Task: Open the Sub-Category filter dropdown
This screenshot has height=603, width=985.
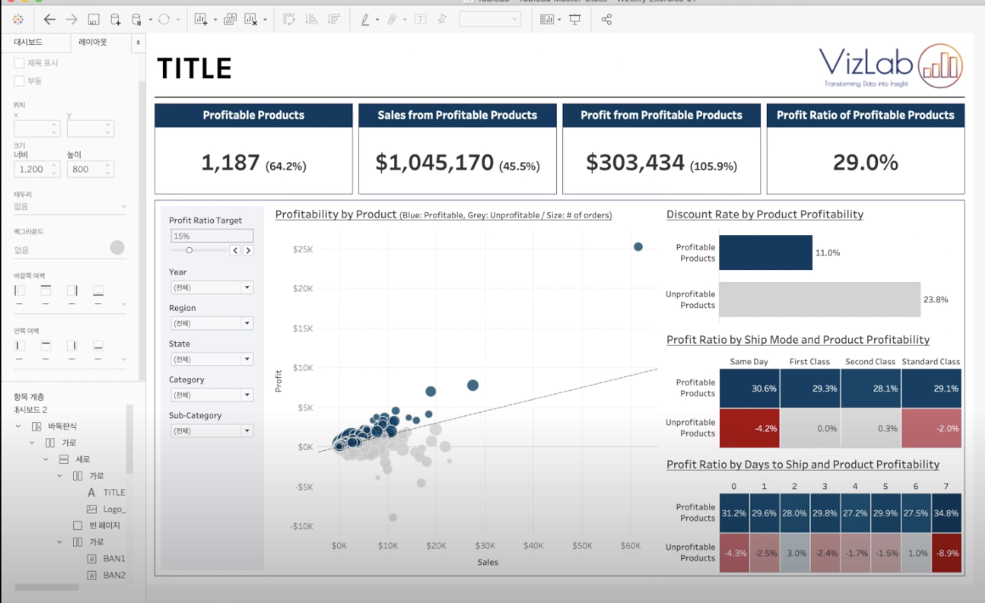Action: click(211, 431)
